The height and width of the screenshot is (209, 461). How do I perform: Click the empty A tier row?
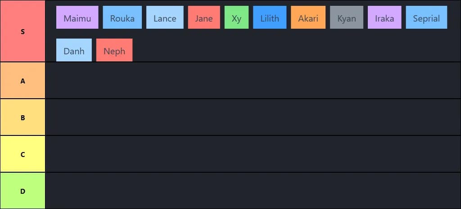(252, 81)
